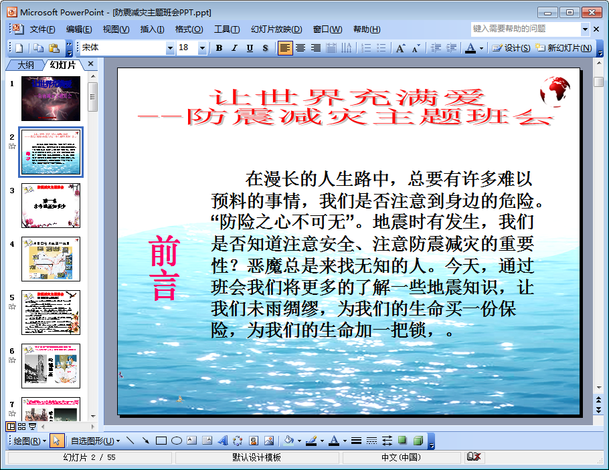Open the 帮助(H) menu
The image size is (609, 470).
pyautogui.click(x=367, y=29)
